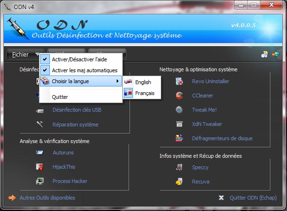Launch Speccy link
Viewport: 287px width, 211px height.
[x=200, y=167]
